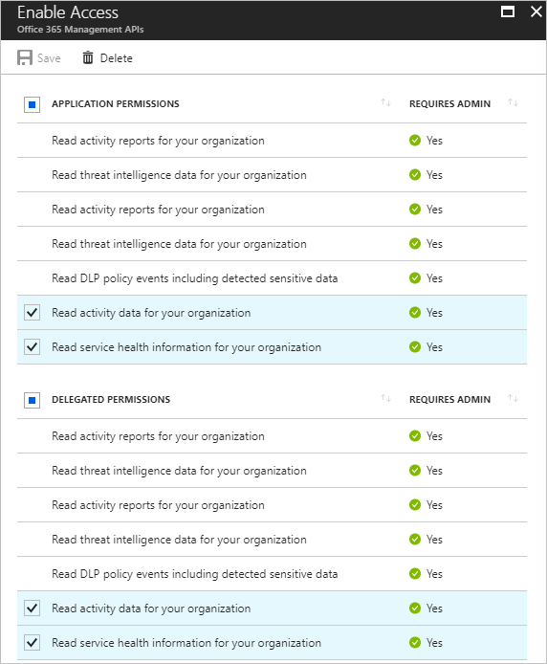Sort Delegated Permissions column with arrows icon
This screenshot has width=547, height=664.
tap(385, 398)
